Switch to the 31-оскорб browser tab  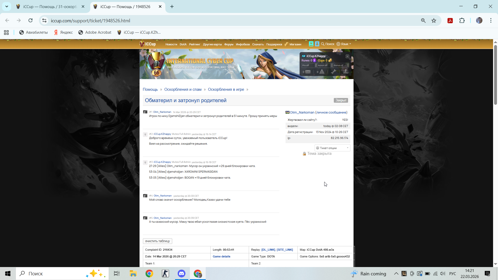[50, 6]
